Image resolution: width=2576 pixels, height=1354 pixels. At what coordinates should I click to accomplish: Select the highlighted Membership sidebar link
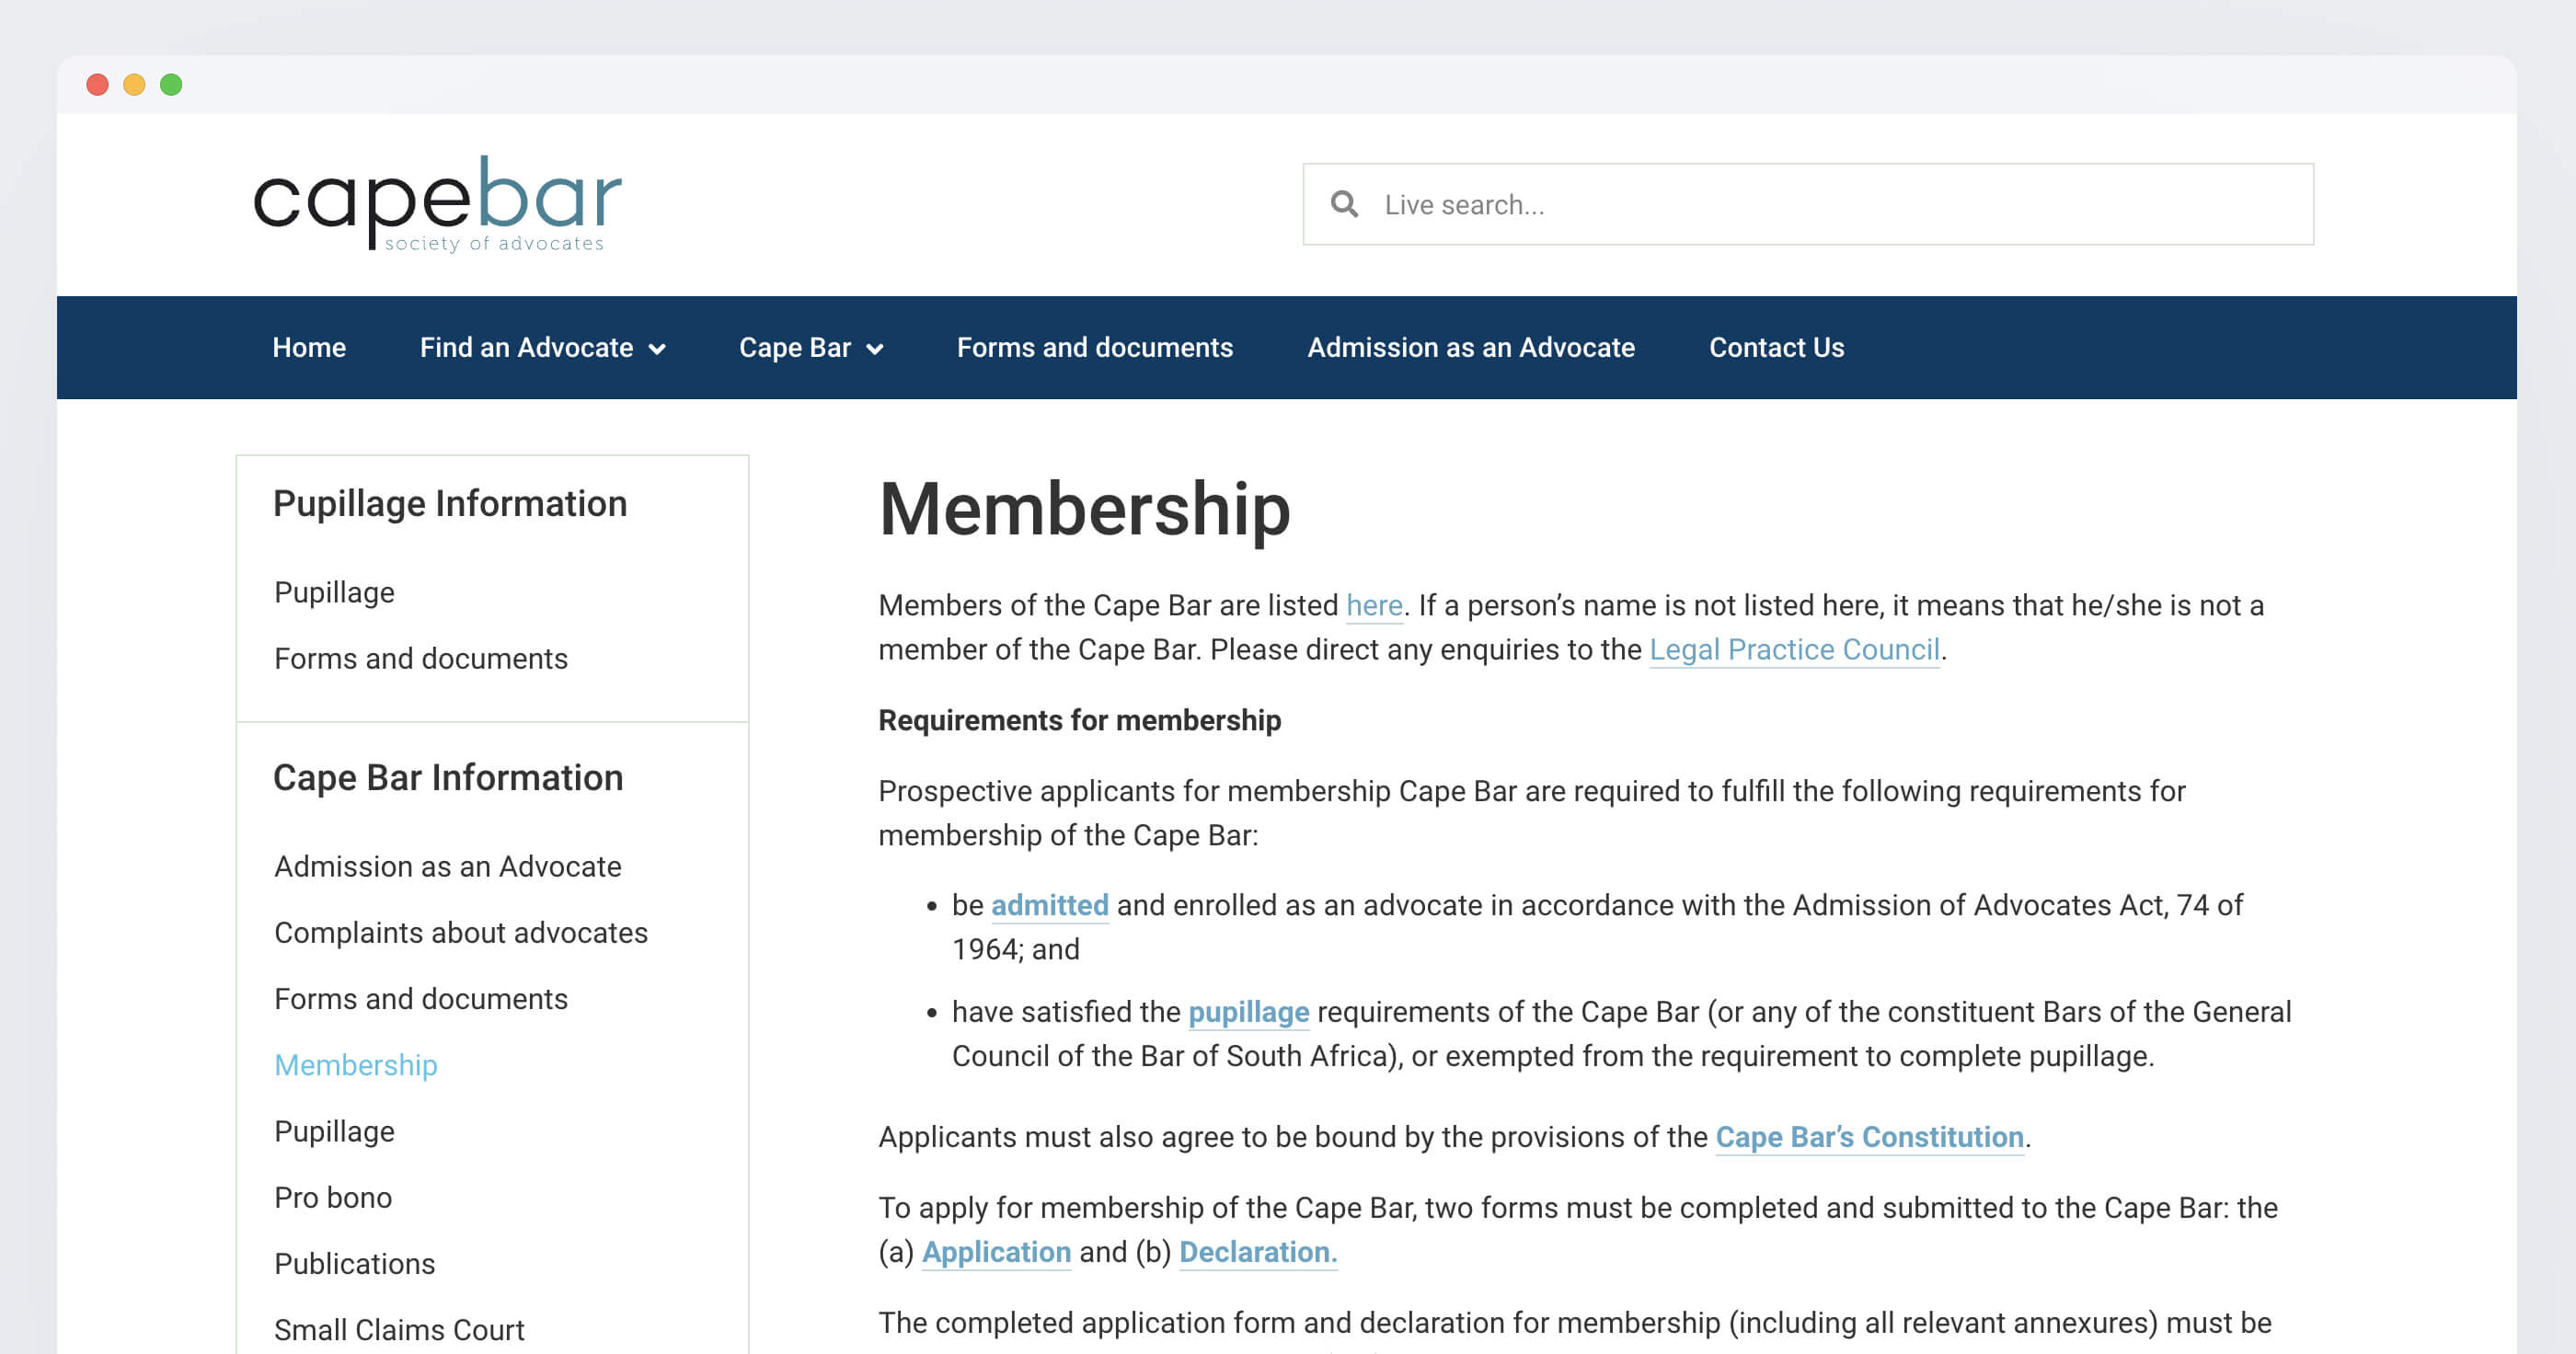click(x=356, y=1065)
